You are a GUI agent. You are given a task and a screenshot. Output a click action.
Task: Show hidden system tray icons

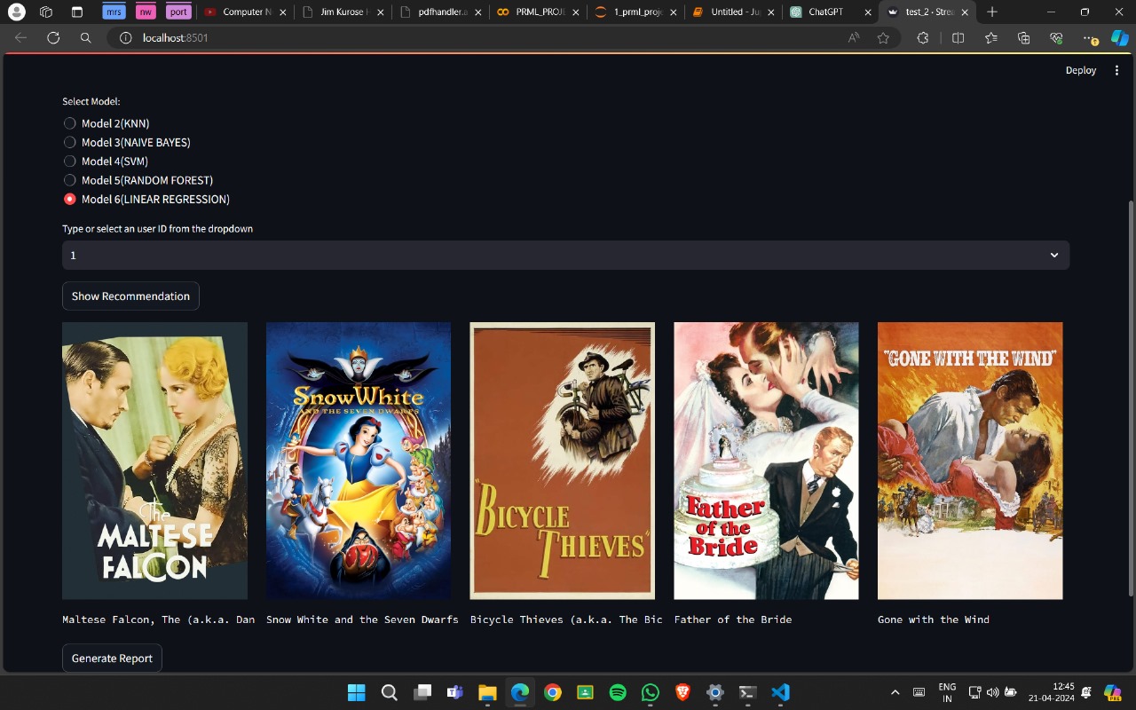coord(895,692)
